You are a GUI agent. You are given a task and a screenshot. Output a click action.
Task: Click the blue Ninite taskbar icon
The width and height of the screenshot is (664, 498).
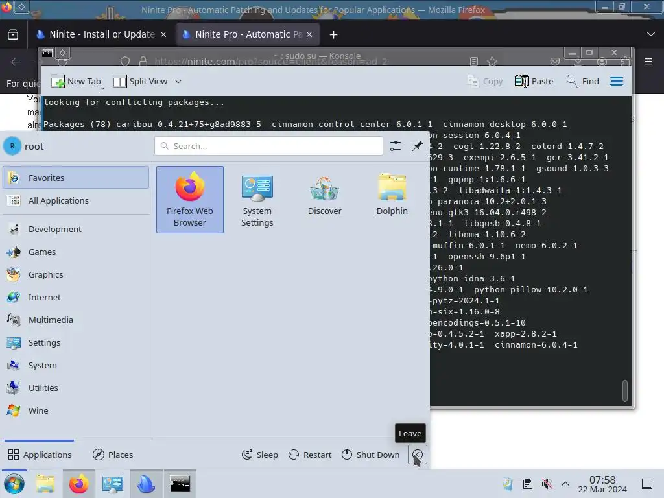[x=146, y=484]
